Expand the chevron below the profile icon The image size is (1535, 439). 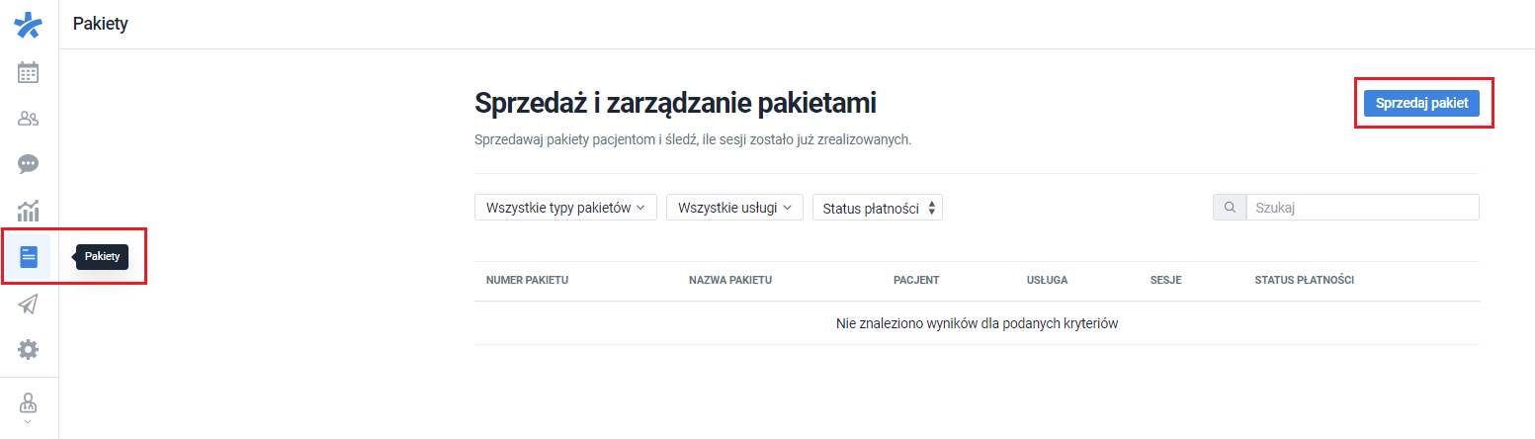pyautogui.click(x=29, y=422)
